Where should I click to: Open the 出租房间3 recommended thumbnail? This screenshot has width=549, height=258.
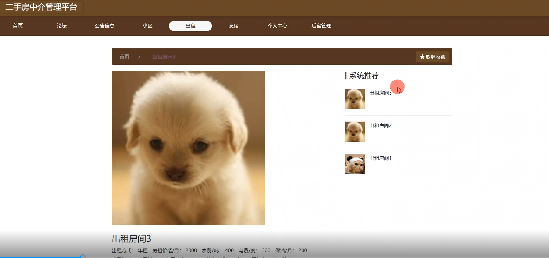(x=355, y=99)
